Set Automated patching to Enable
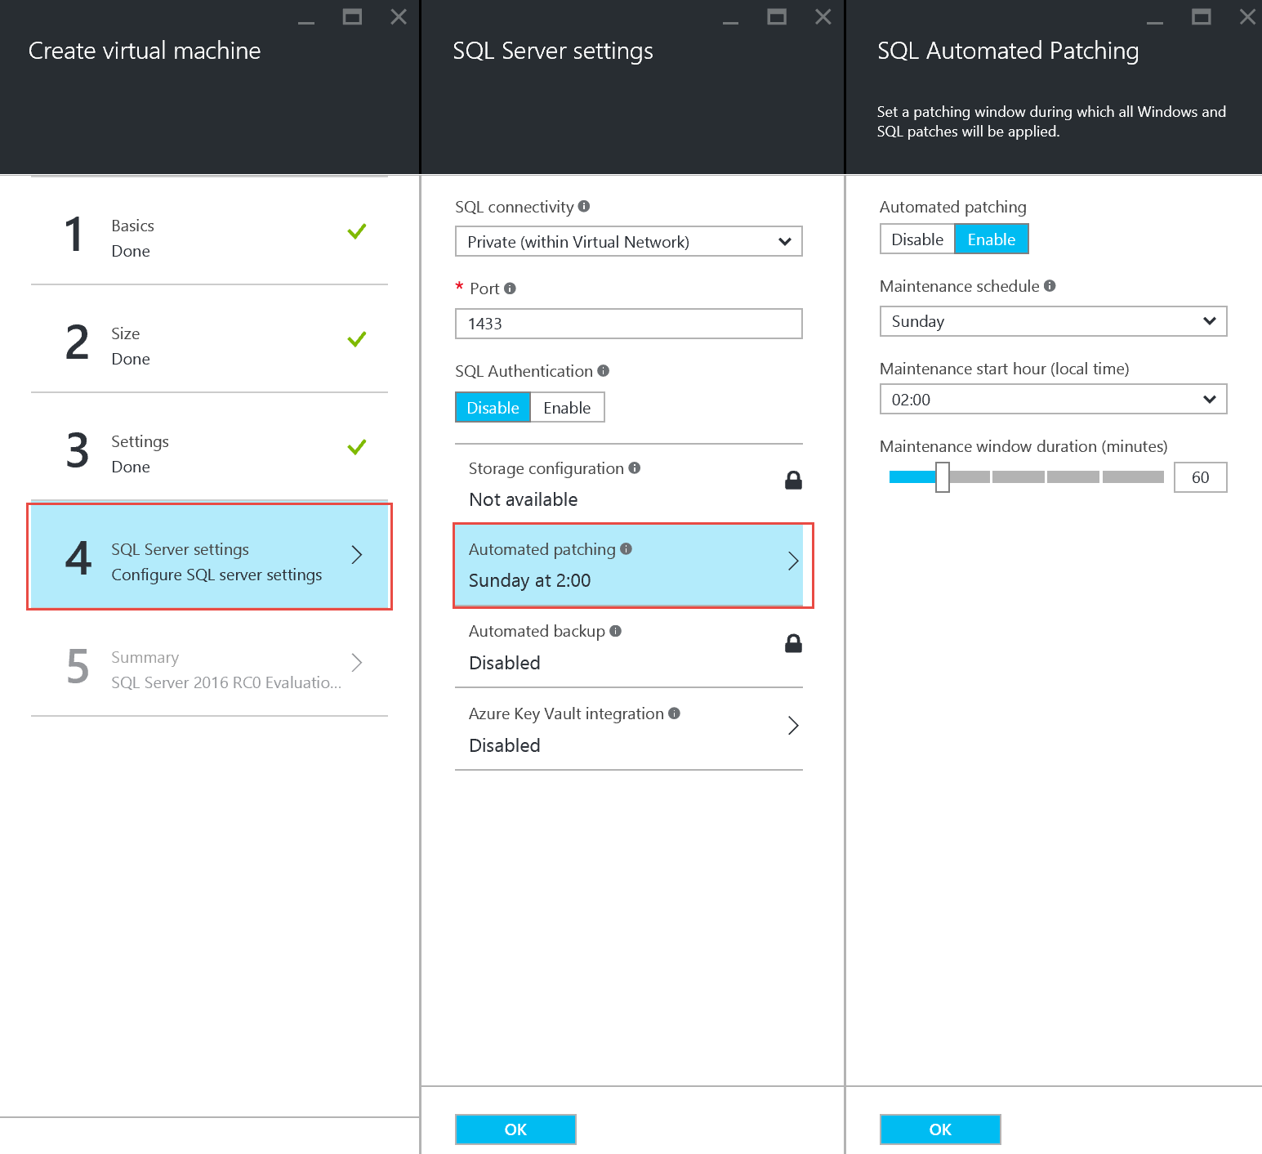Image resolution: width=1262 pixels, height=1154 pixels. click(992, 239)
